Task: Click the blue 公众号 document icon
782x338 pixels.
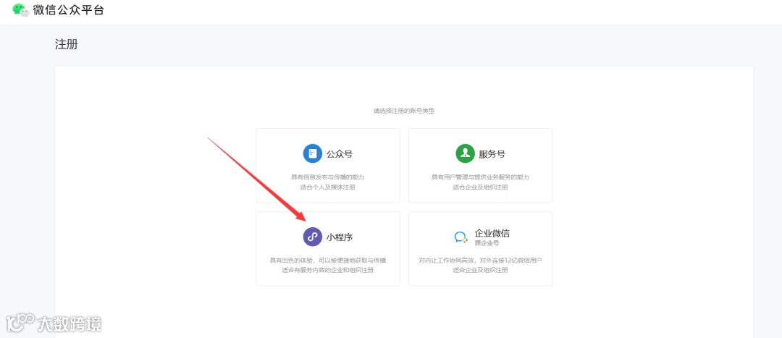Action: point(313,153)
